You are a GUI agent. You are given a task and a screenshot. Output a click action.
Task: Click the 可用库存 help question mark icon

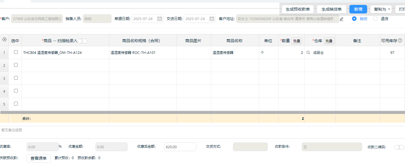click(x=400, y=41)
